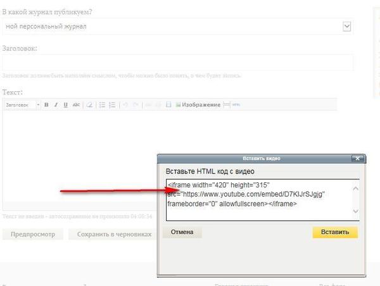Apply underline formatting in the toolbar
The width and height of the screenshot is (380, 286).
[x=65, y=104]
